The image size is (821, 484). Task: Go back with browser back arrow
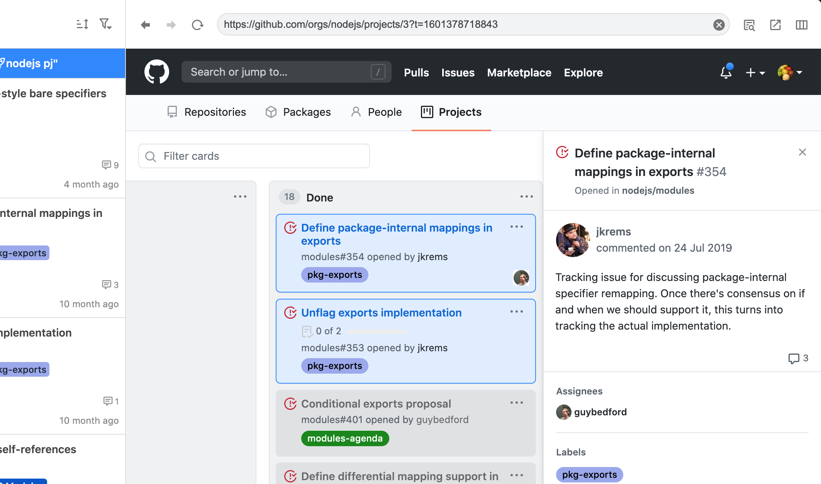tap(145, 25)
